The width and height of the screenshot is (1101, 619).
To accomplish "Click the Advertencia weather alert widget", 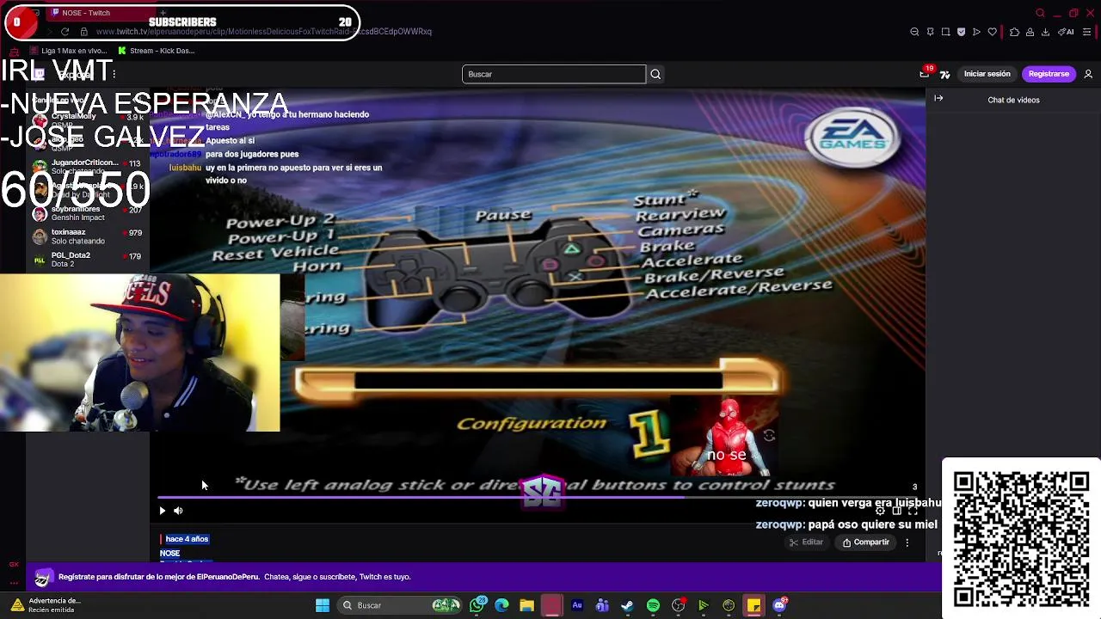I will 45,605.
